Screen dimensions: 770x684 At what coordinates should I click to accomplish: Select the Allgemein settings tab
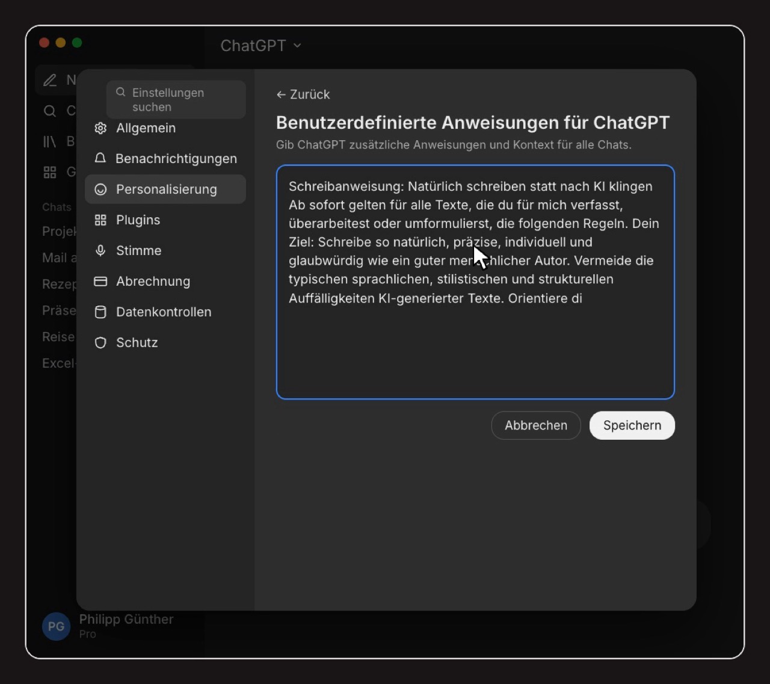pos(165,128)
